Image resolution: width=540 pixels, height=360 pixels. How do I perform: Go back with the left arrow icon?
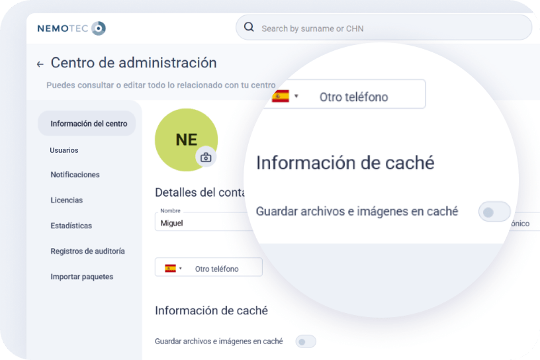(x=40, y=64)
